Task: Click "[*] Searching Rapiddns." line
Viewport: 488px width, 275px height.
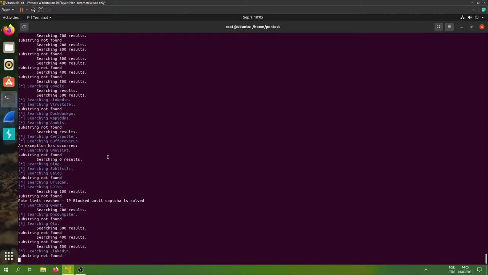Action: point(44,118)
